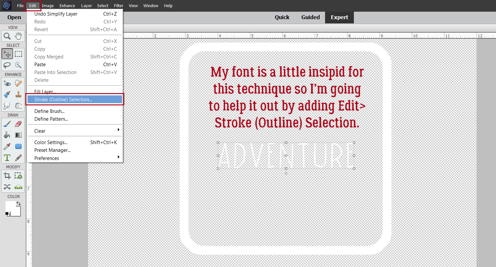Swap foreground and background colors
The width and height of the screenshot is (496, 267).
[19, 204]
